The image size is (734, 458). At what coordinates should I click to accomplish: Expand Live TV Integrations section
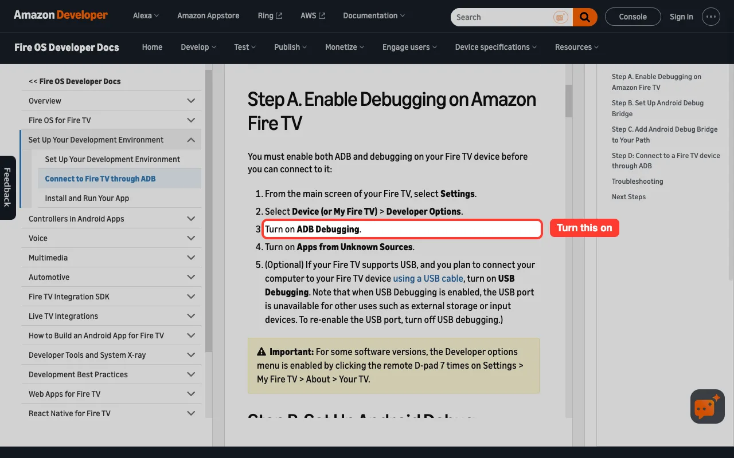point(111,316)
